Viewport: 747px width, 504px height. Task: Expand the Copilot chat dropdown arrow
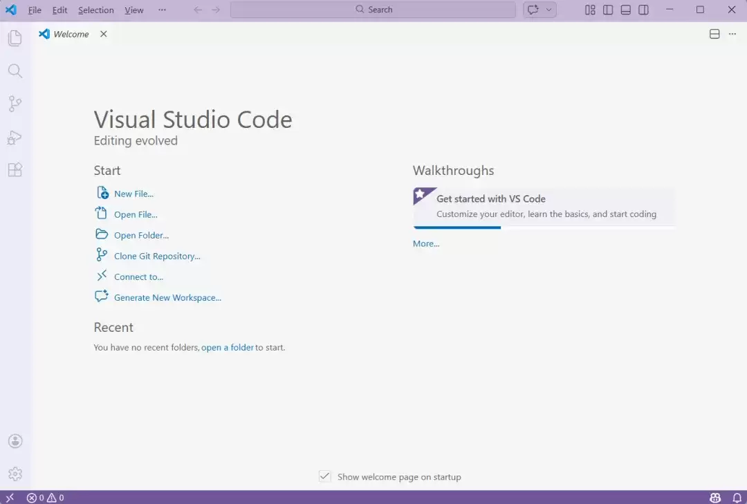(x=548, y=10)
